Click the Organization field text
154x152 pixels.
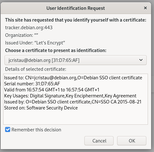[22, 35]
